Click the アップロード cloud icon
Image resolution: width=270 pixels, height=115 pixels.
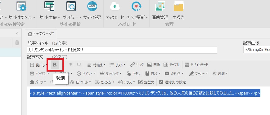115,7
